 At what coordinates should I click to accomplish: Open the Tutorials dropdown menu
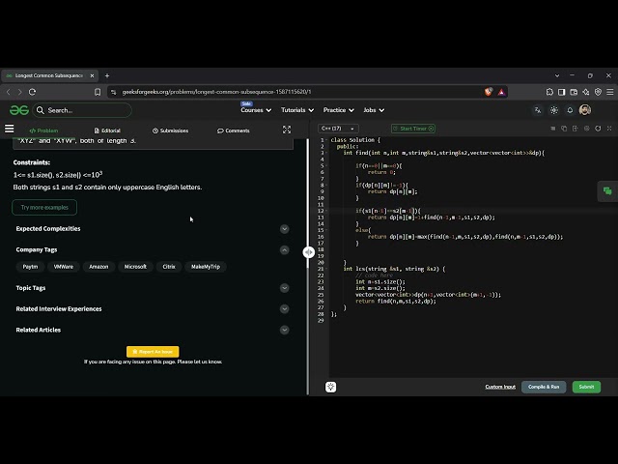click(297, 110)
